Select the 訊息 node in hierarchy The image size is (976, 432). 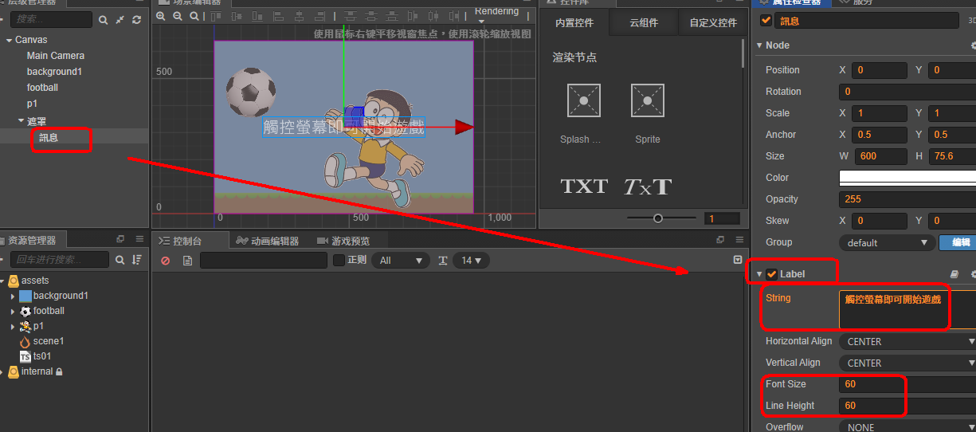click(x=49, y=138)
